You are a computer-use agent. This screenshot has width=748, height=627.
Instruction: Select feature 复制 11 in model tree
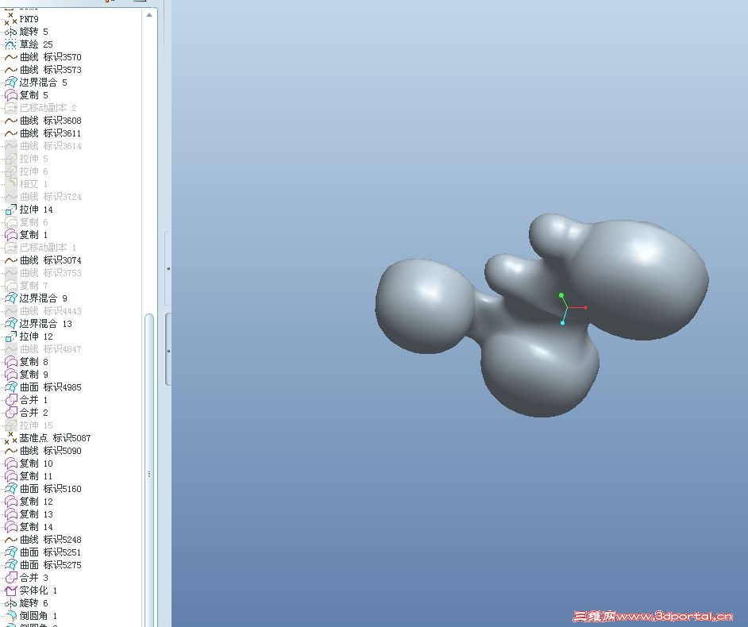(37, 476)
